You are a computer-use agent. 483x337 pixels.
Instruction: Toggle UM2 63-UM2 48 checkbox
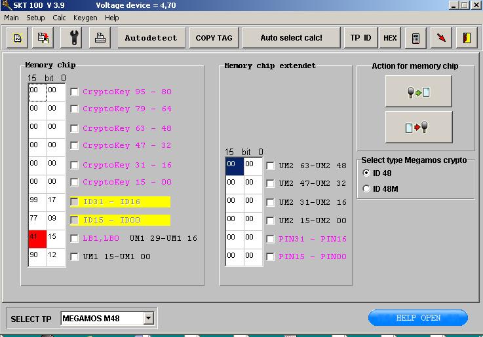(x=270, y=166)
